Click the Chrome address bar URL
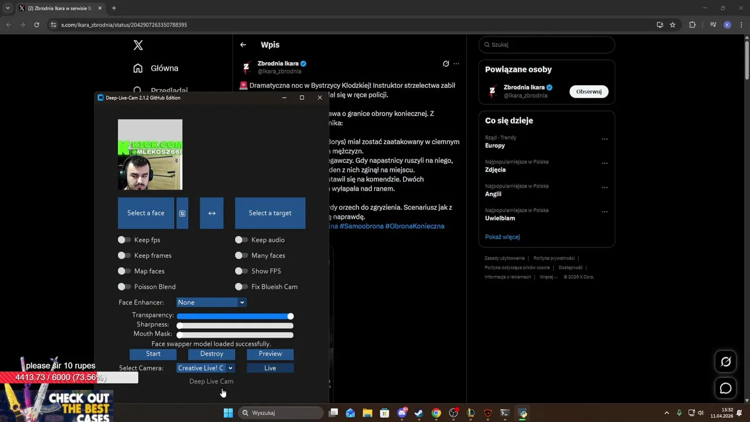 coord(124,25)
